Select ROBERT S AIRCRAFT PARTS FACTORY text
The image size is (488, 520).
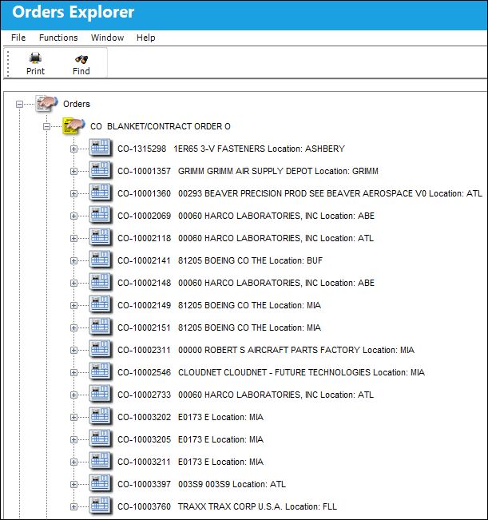point(282,350)
